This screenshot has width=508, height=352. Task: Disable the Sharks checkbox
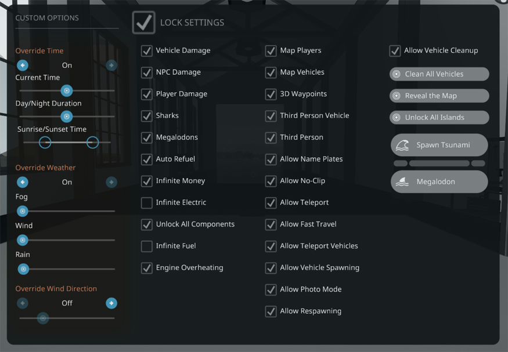(146, 115)
